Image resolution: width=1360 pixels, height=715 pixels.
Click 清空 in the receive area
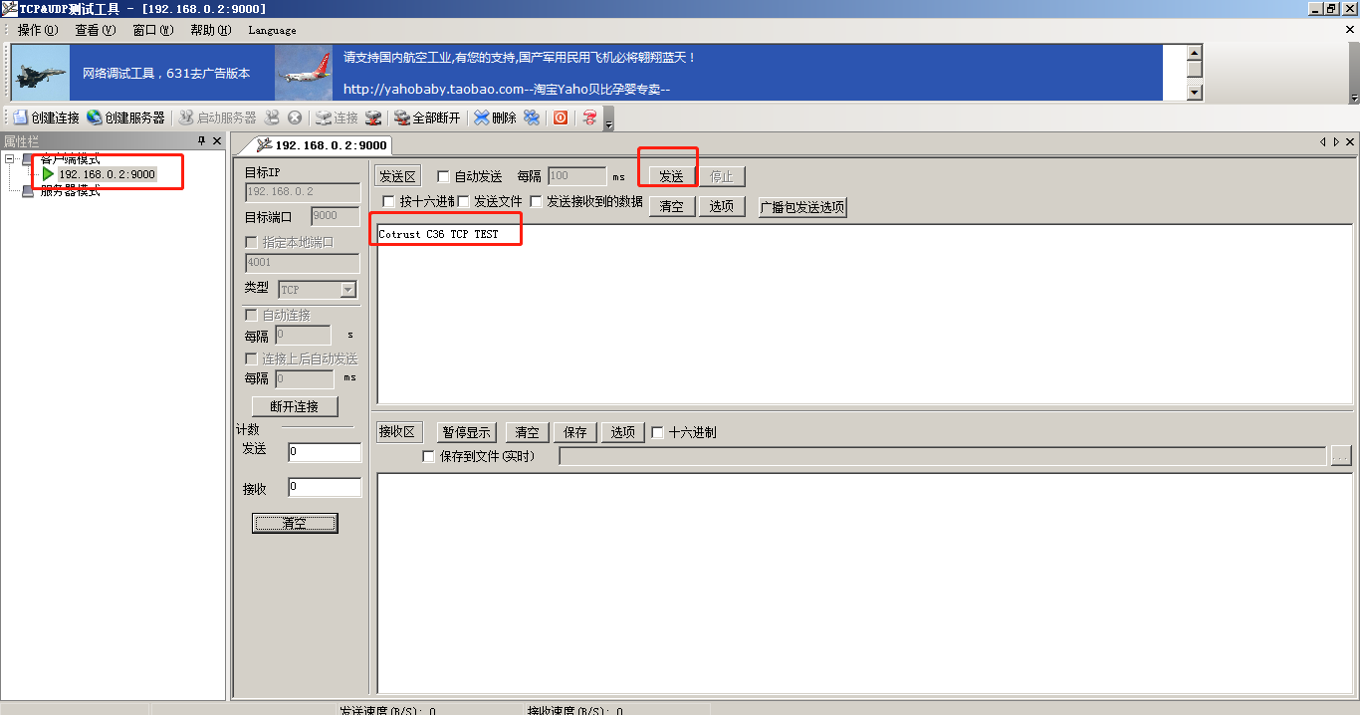tap(528, 432)
